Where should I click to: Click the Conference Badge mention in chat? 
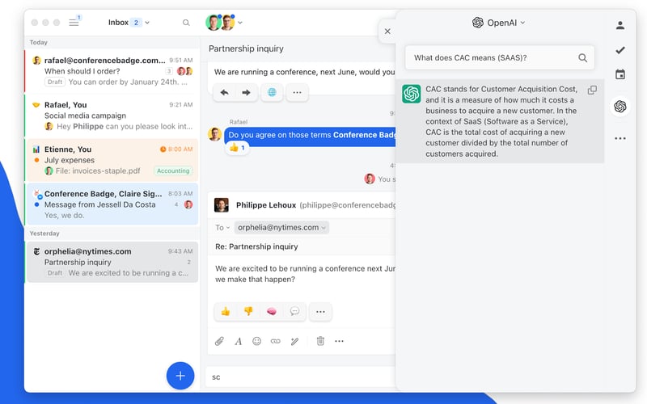click(x=364, y=135)
